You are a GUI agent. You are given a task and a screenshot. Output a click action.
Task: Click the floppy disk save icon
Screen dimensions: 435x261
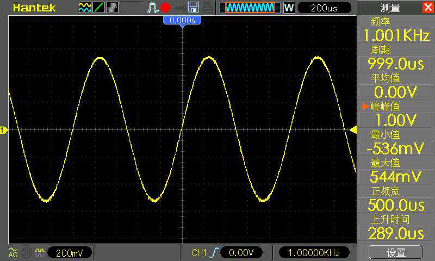pyautogui.click(x=194, y=8)
